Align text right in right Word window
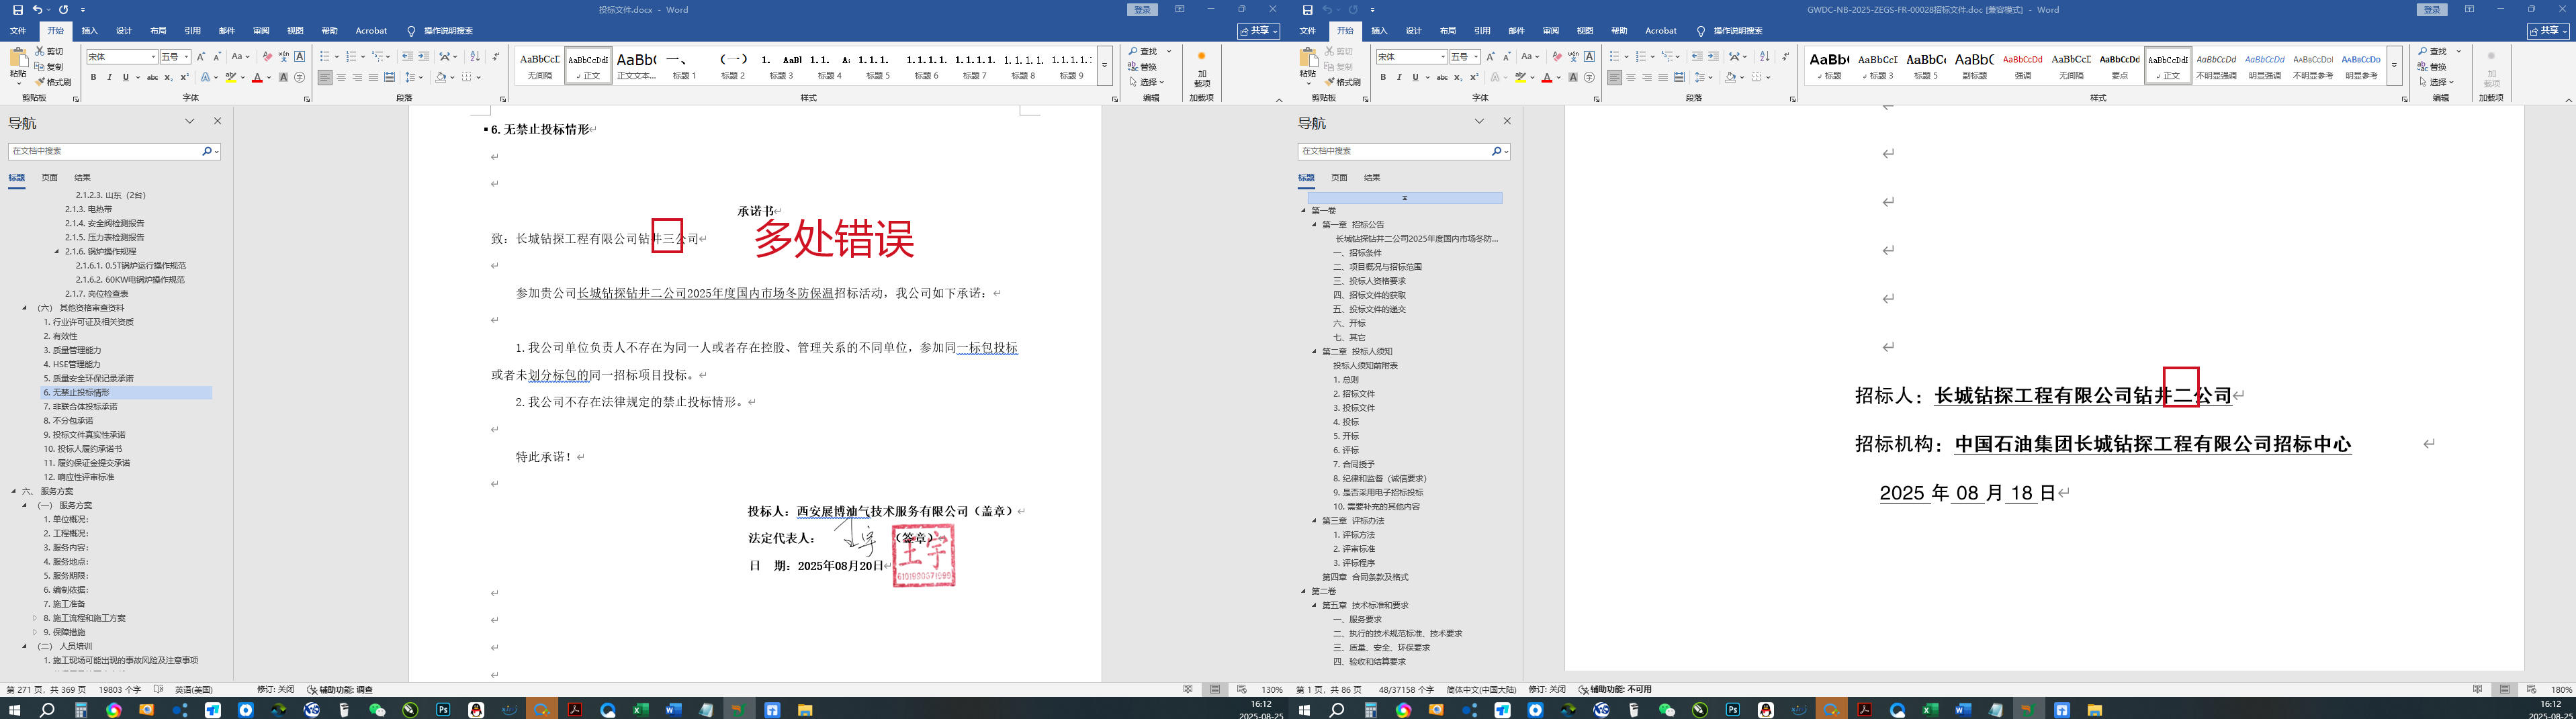Viewport: 2576px width, 719px height. [x=1647, y=77]
